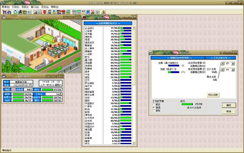The image size is (244, 153).
Task: Select the 企业战士 row in knowledge list
Action: point(108,28)
